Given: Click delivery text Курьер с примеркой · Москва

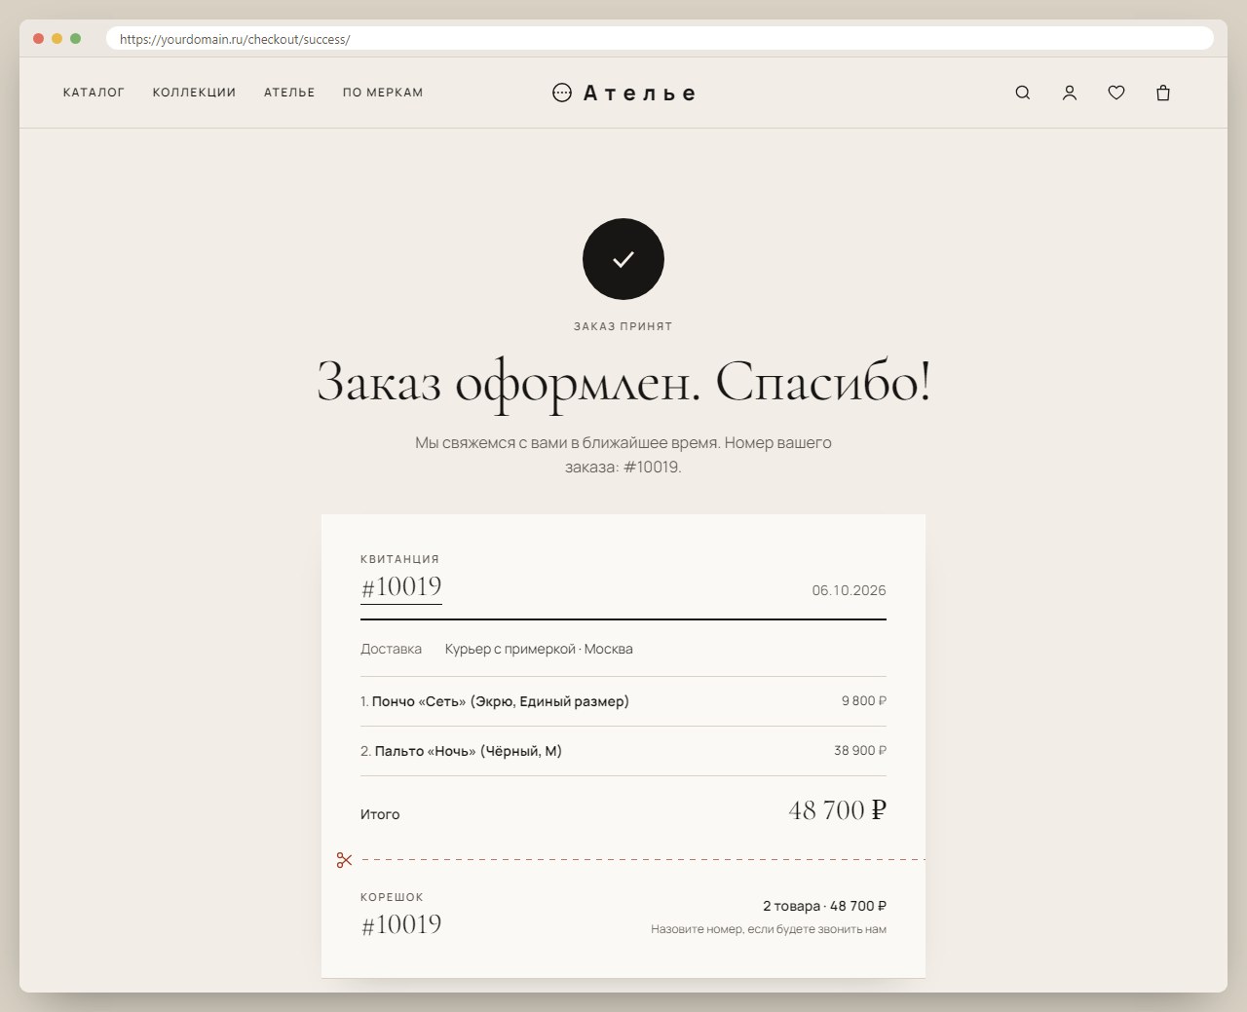Looking at the screenshot, I should pyautogui.click(x=539, y=649).
